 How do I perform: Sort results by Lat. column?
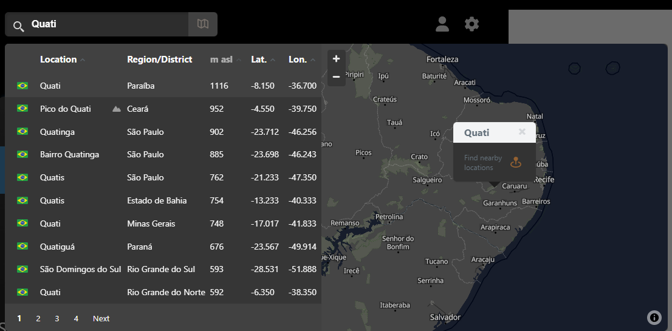tap(263, 60)
